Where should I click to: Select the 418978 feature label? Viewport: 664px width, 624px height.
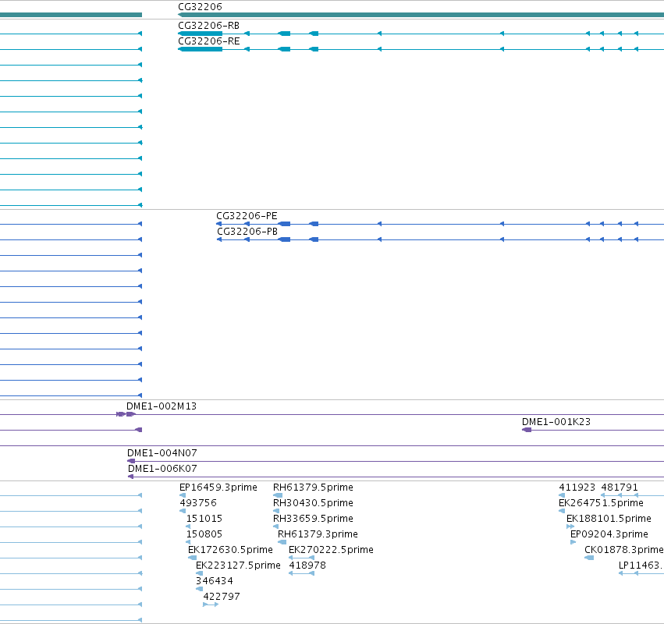pos(307,566)
